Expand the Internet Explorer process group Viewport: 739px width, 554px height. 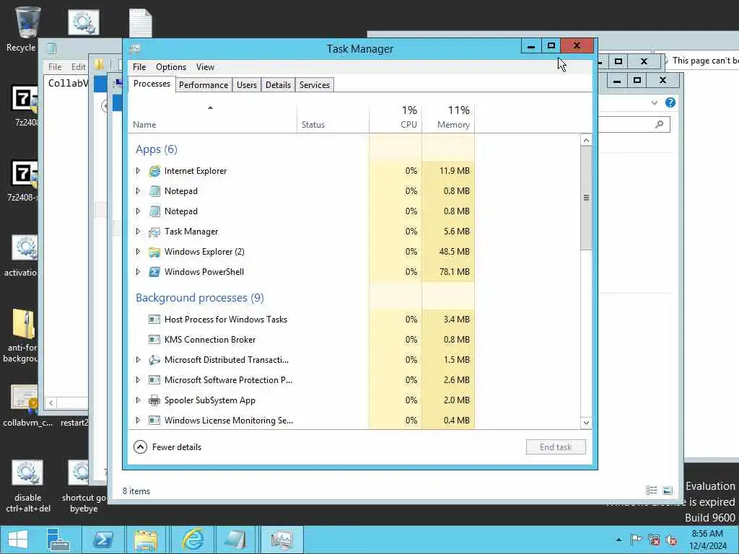138,171
